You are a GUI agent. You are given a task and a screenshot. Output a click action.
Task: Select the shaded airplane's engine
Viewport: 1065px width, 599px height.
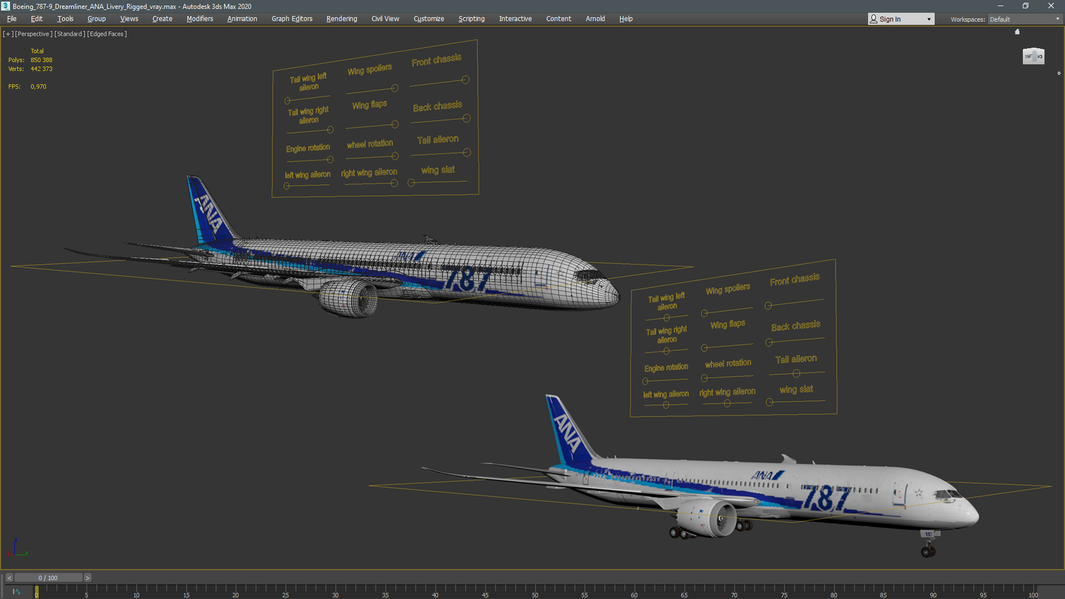tap(707, 519)
